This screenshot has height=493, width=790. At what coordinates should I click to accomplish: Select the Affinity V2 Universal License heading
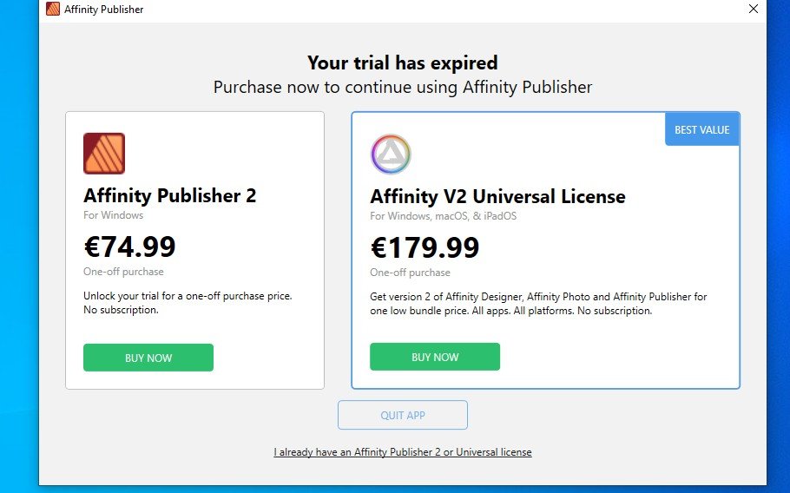pyautogui.click(x=497, y=196)
